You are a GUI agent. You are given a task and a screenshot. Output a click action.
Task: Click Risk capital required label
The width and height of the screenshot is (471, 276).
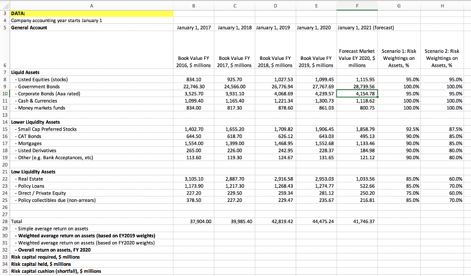[46, 257]
